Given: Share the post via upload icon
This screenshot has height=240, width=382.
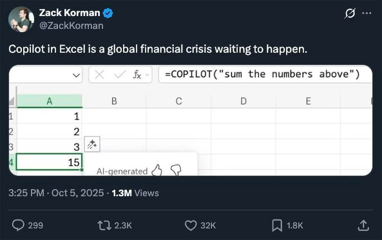Looking at the screenshot, I should (363, 225).
